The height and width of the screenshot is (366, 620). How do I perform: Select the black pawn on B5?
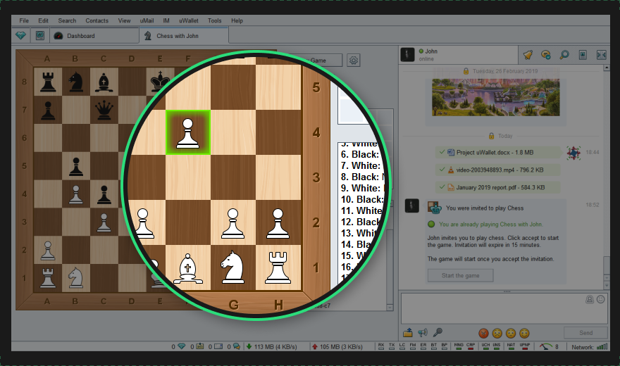[76, 166]
